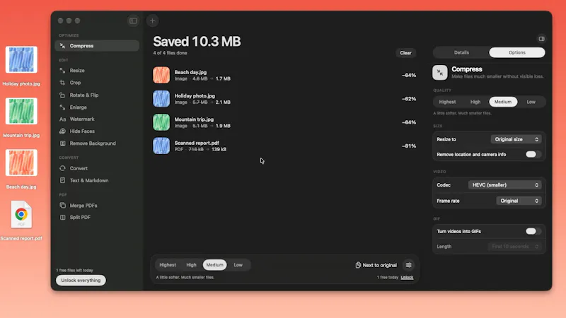Screen dimensions: 566x318
Task: Open the Codec HEVC dropdown
Action: [504, 185]
